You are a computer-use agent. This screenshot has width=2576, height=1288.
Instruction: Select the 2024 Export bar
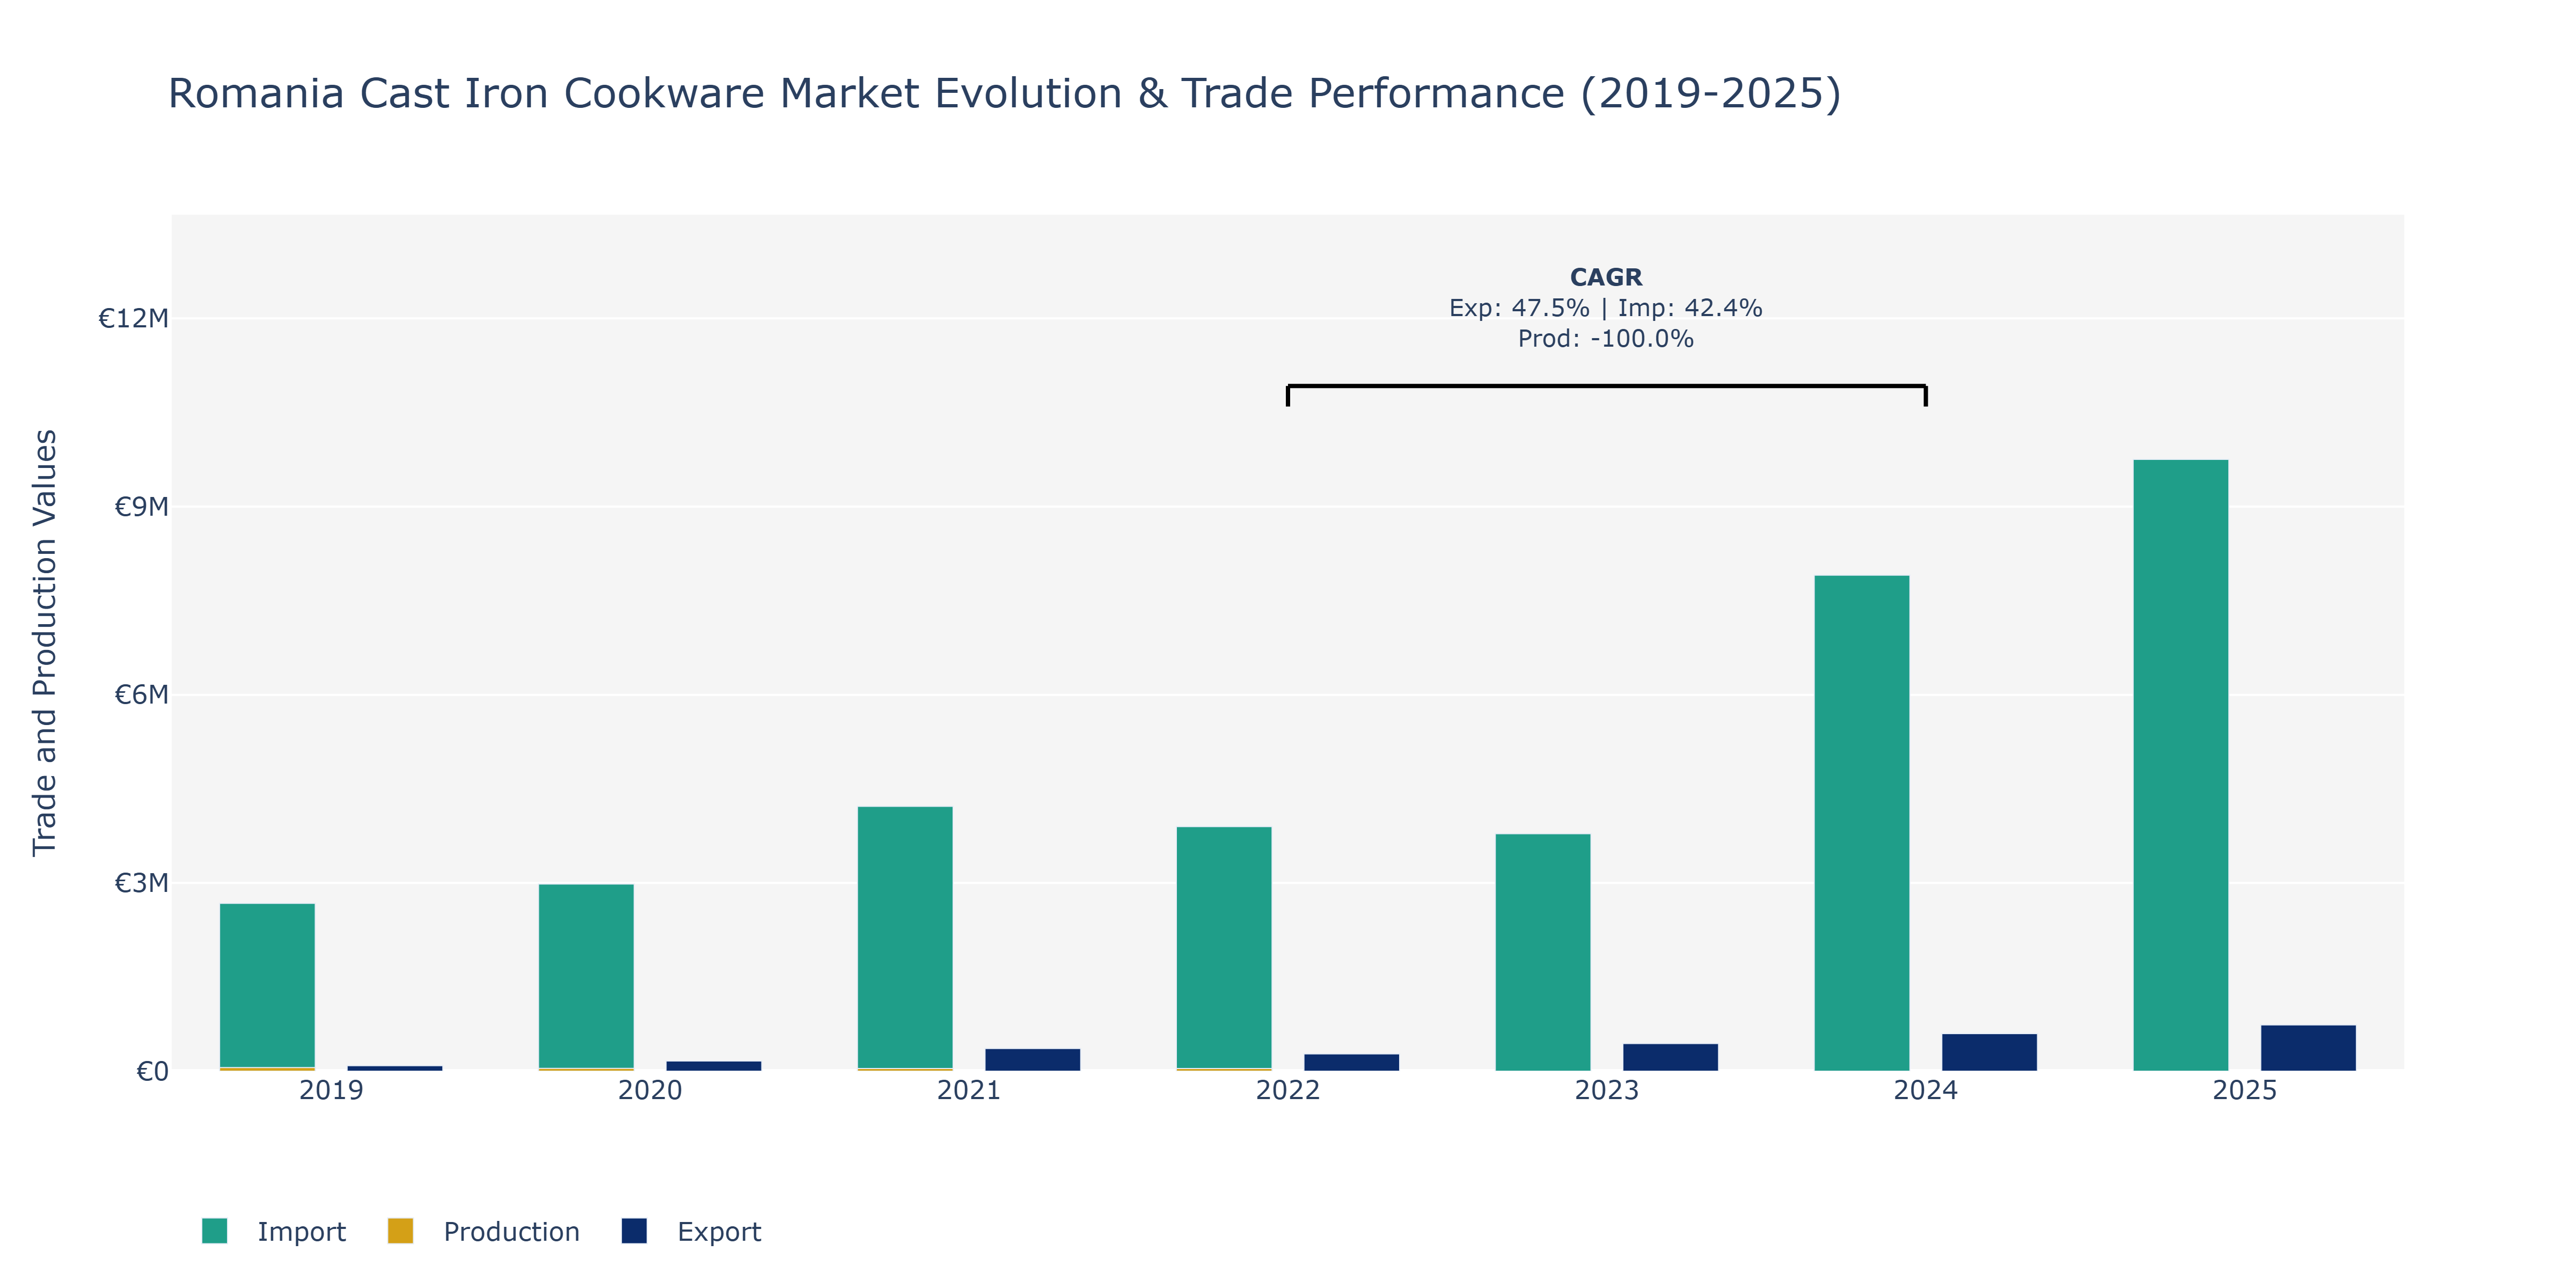tap(1989, 1052)
